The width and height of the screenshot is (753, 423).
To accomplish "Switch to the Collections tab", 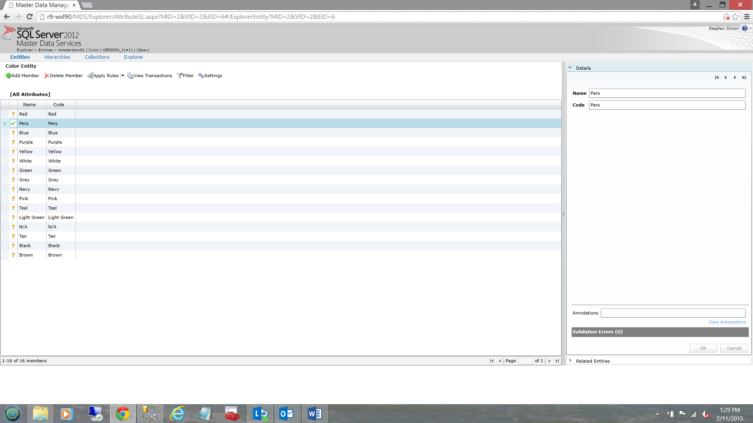I will coord(97,57).
